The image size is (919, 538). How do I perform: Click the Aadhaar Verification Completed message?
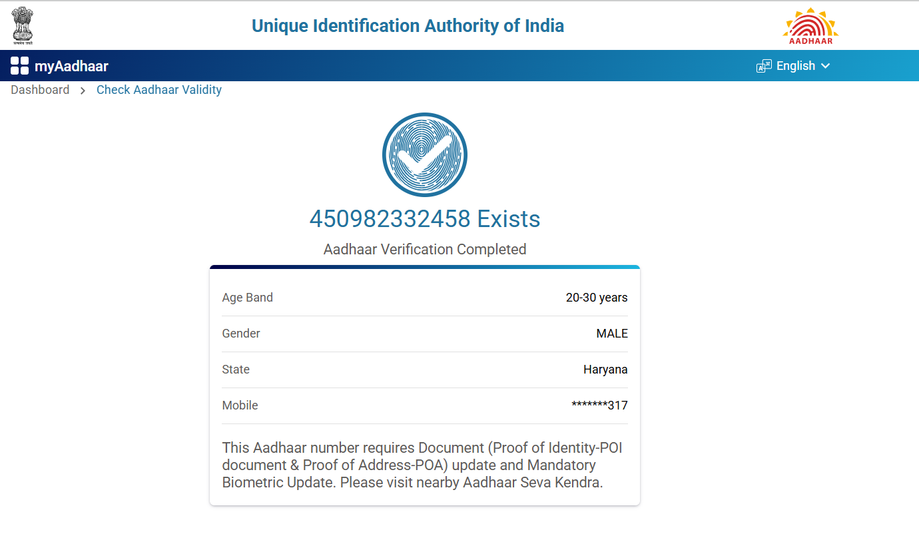425,249
